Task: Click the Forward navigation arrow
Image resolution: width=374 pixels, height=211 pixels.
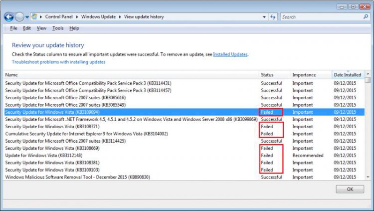Action: point(19,17)
